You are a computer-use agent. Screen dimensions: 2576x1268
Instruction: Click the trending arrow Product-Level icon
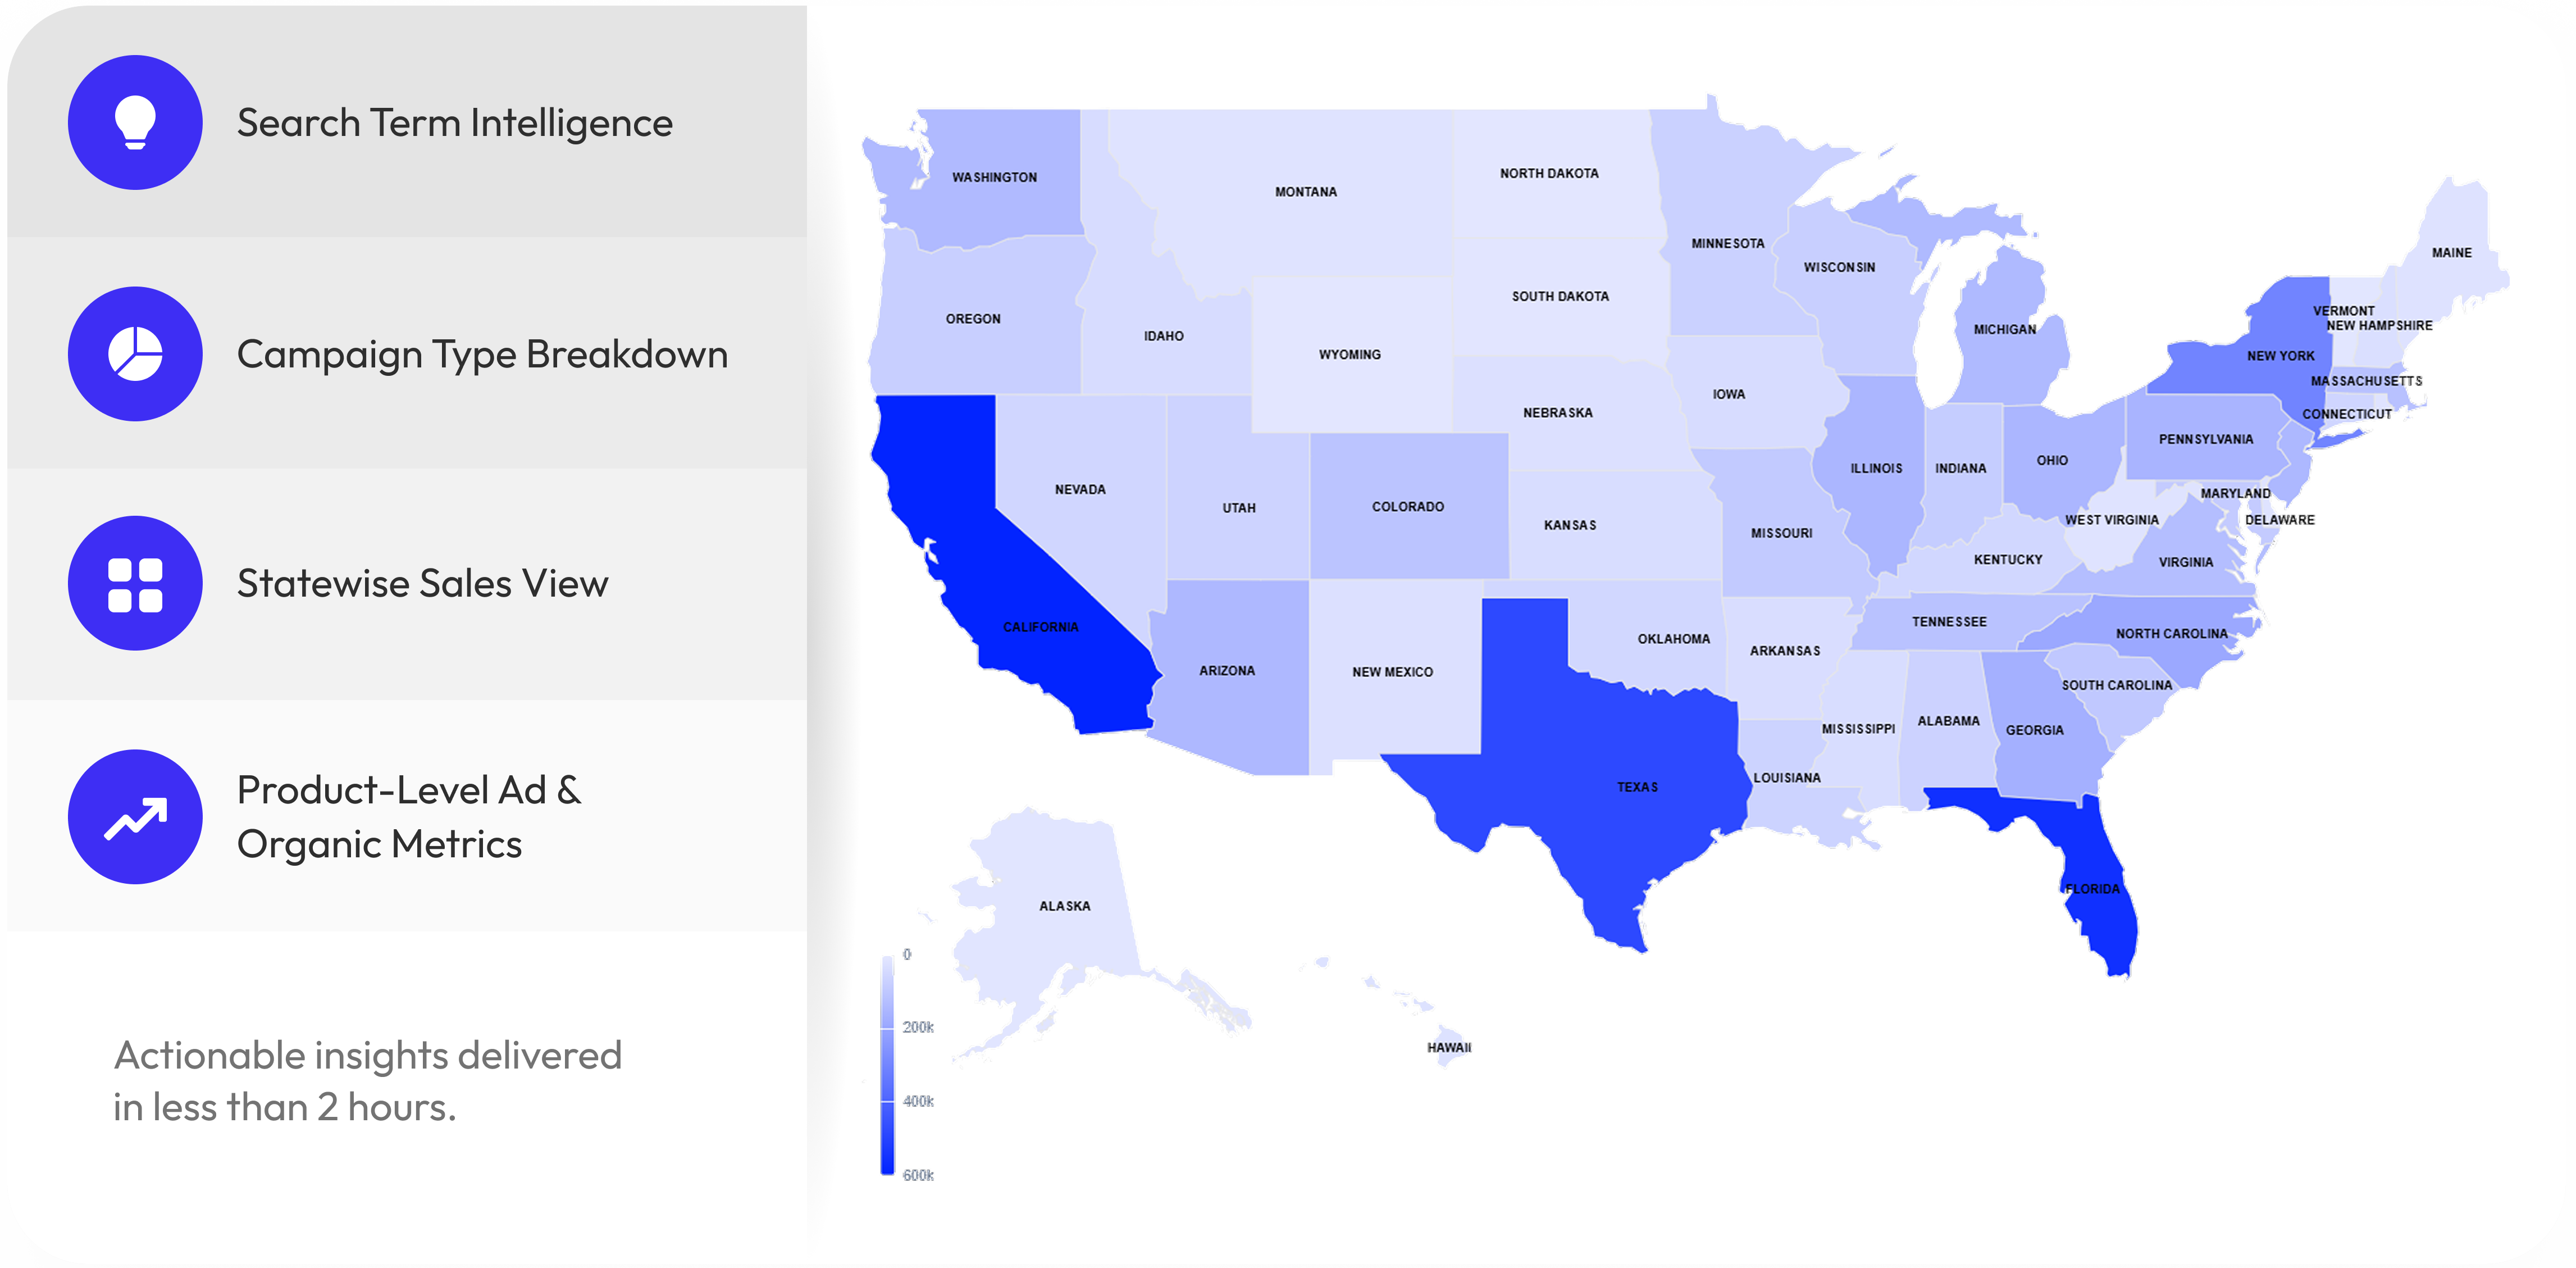click(x=135, y=817)
